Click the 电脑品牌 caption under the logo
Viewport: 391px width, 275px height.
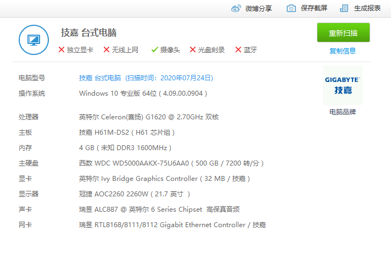343,112
